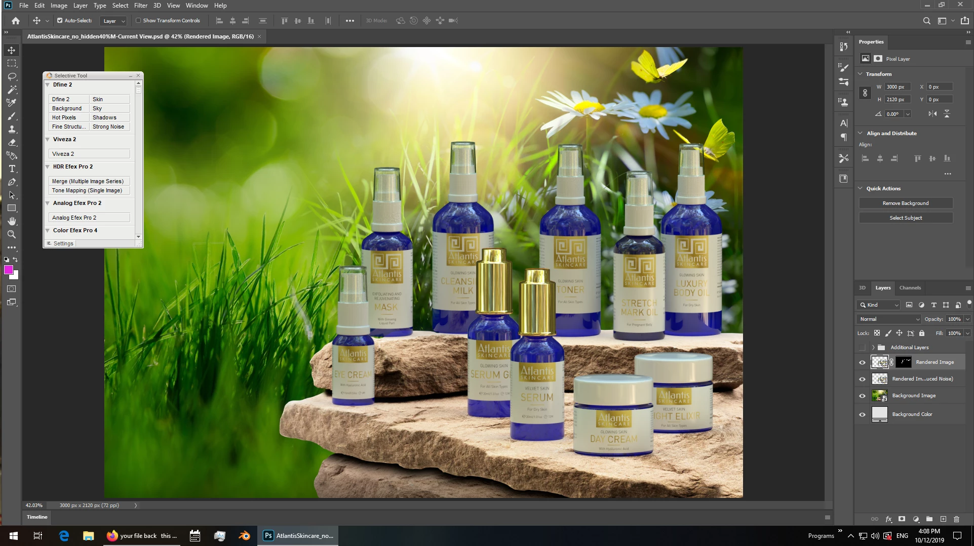Click the Lock all padlock icon

(922, 333)
